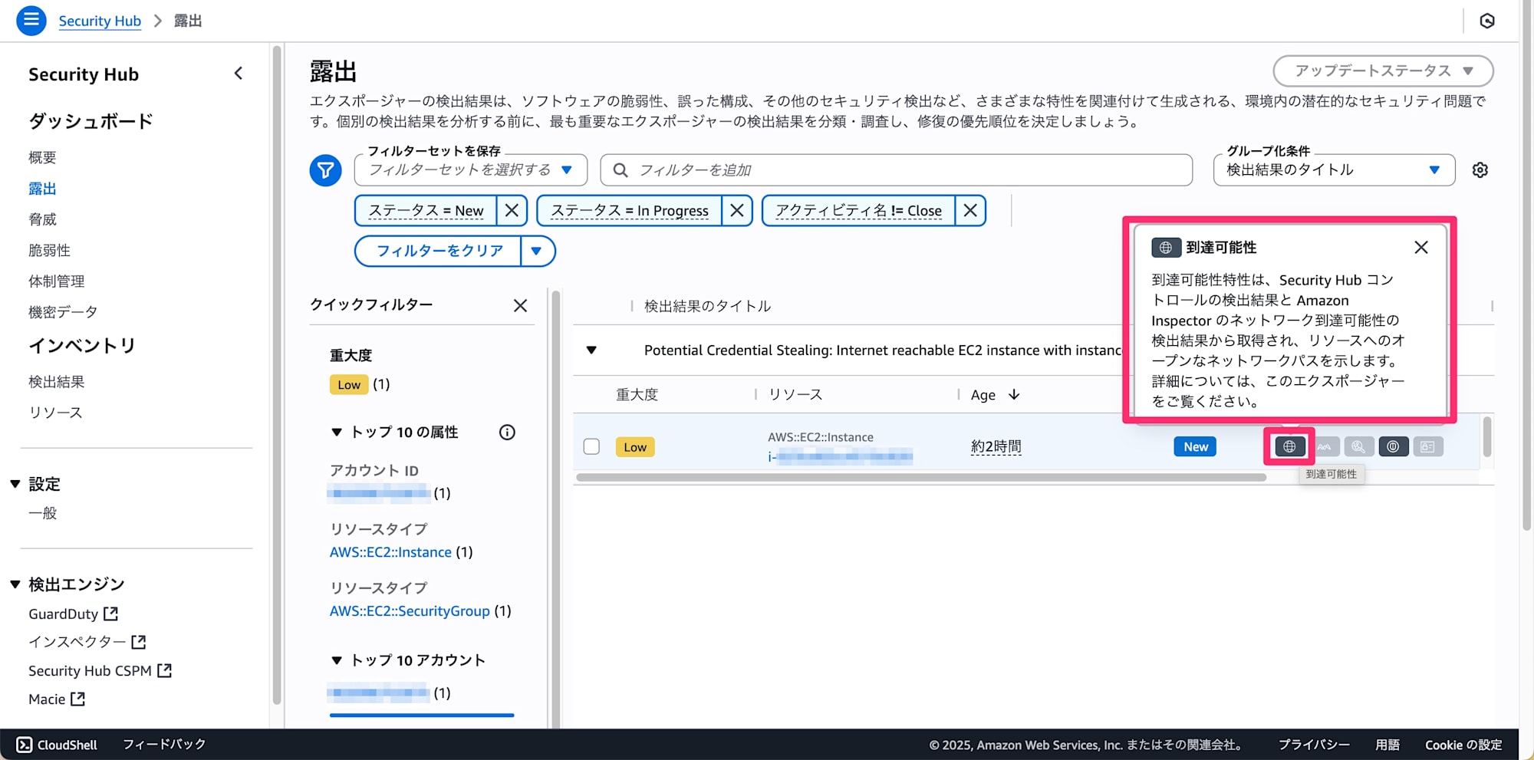Click the sidebar vertical scrollbar
The image size is (1534, 760).
coord(277,376)
